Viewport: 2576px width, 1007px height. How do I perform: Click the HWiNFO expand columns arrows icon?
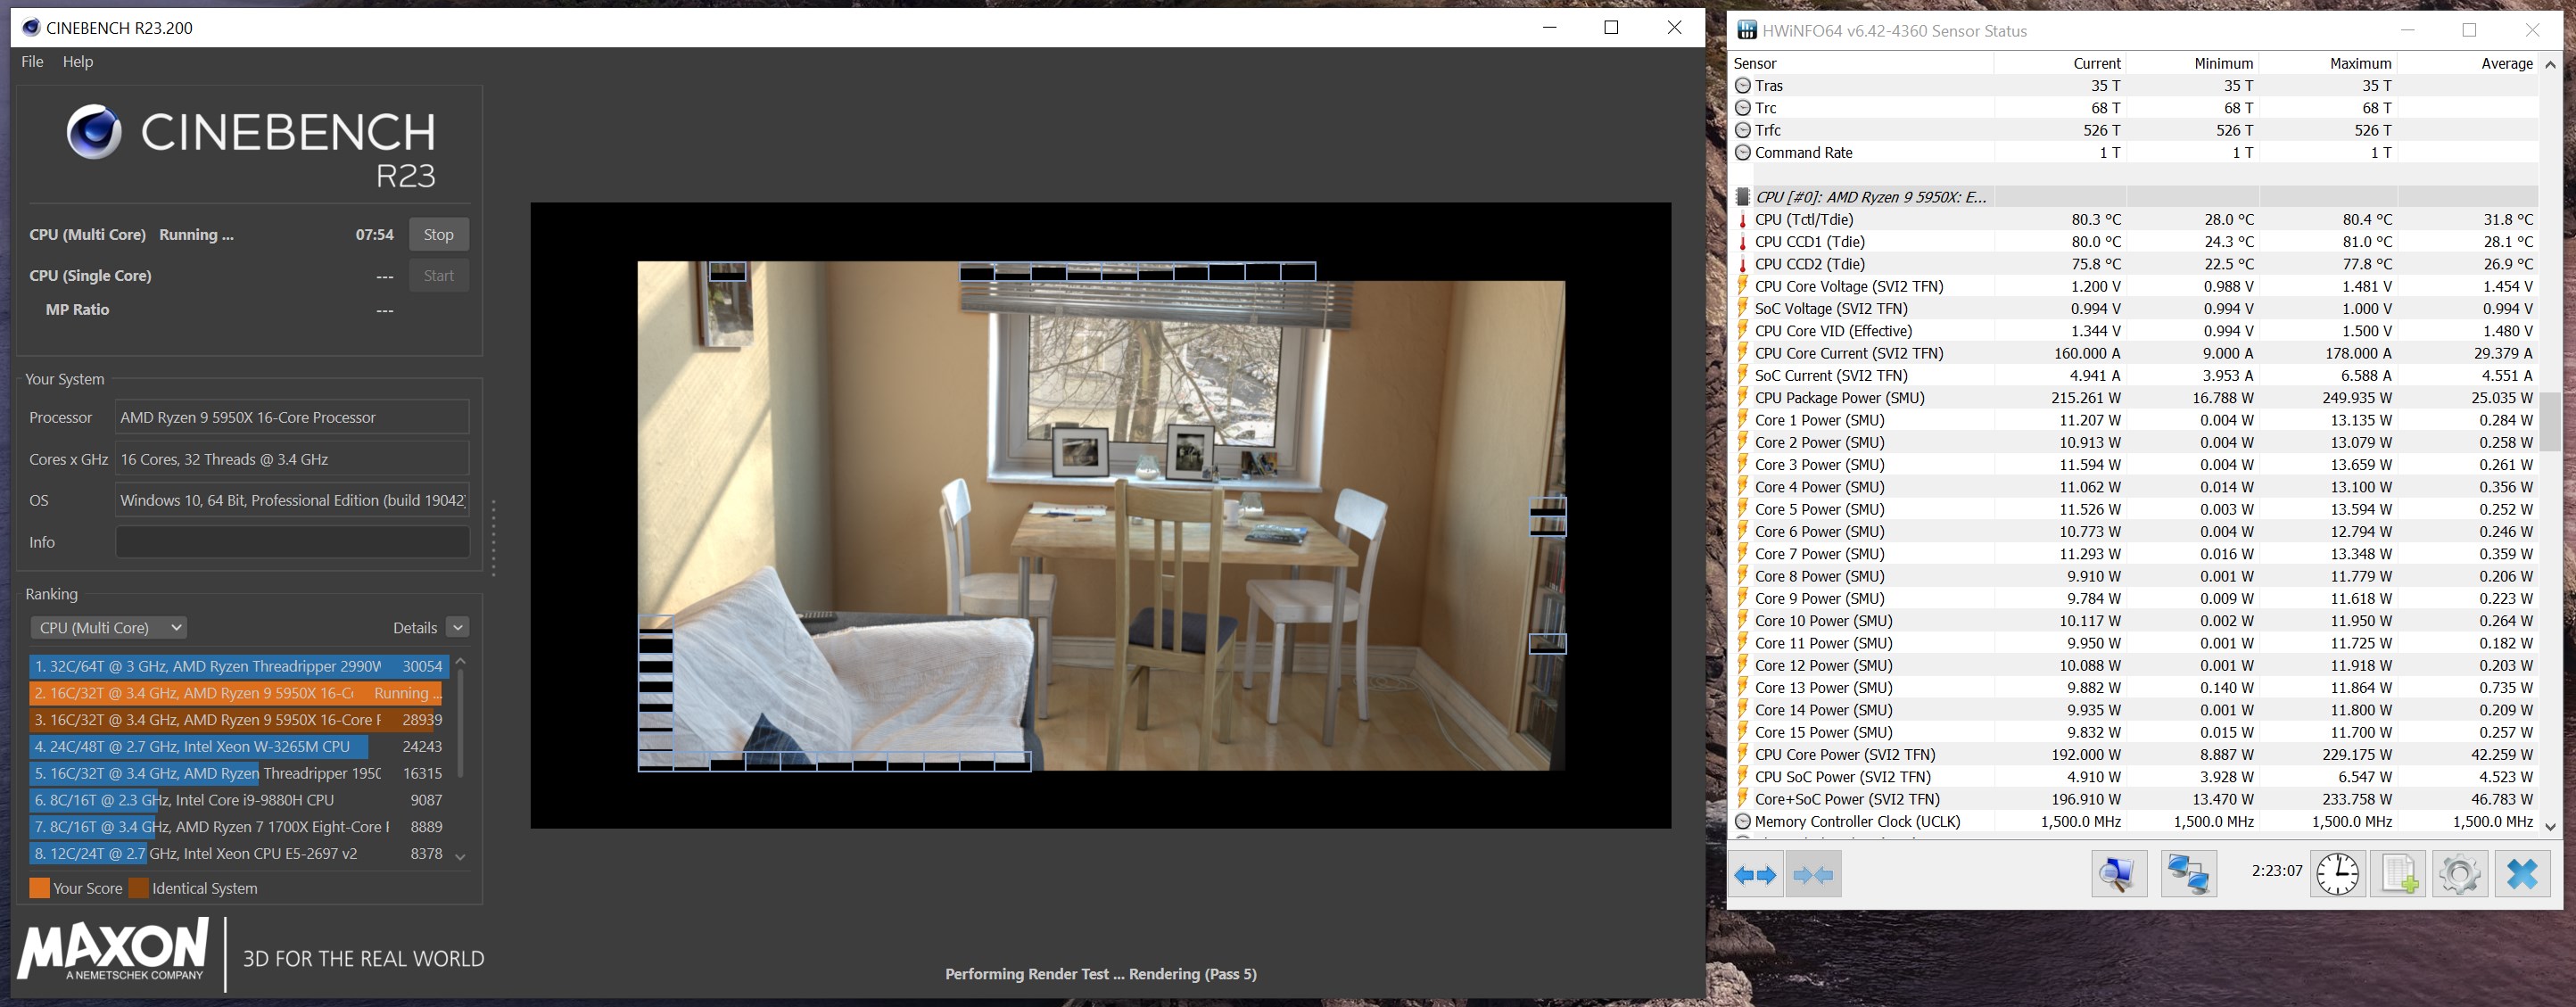click(1756, 875)
